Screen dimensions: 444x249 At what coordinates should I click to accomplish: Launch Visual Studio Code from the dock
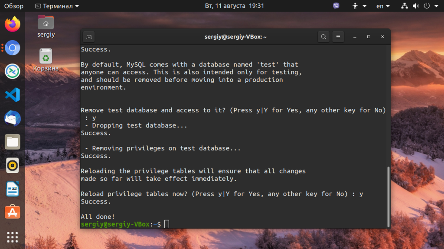[x=13, y=95]
